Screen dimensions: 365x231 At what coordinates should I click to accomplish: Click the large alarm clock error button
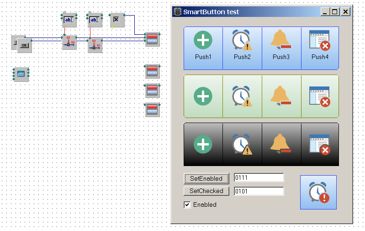(318, 192)
